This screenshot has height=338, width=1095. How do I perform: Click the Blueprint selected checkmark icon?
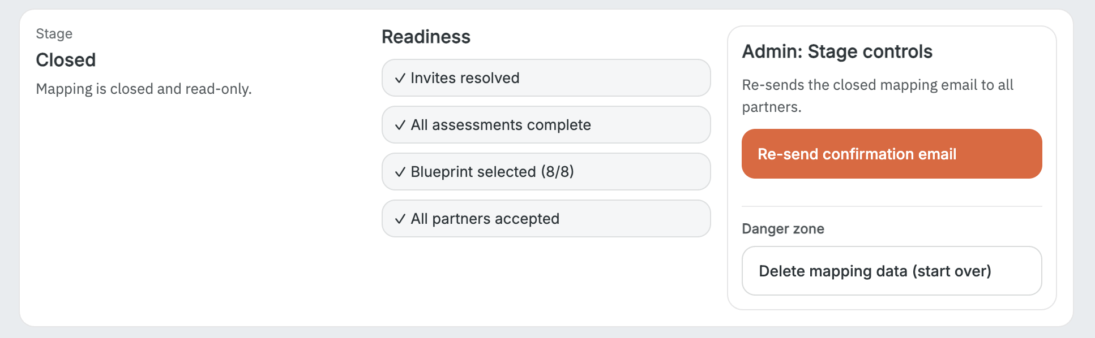click(x=400, y=172)
